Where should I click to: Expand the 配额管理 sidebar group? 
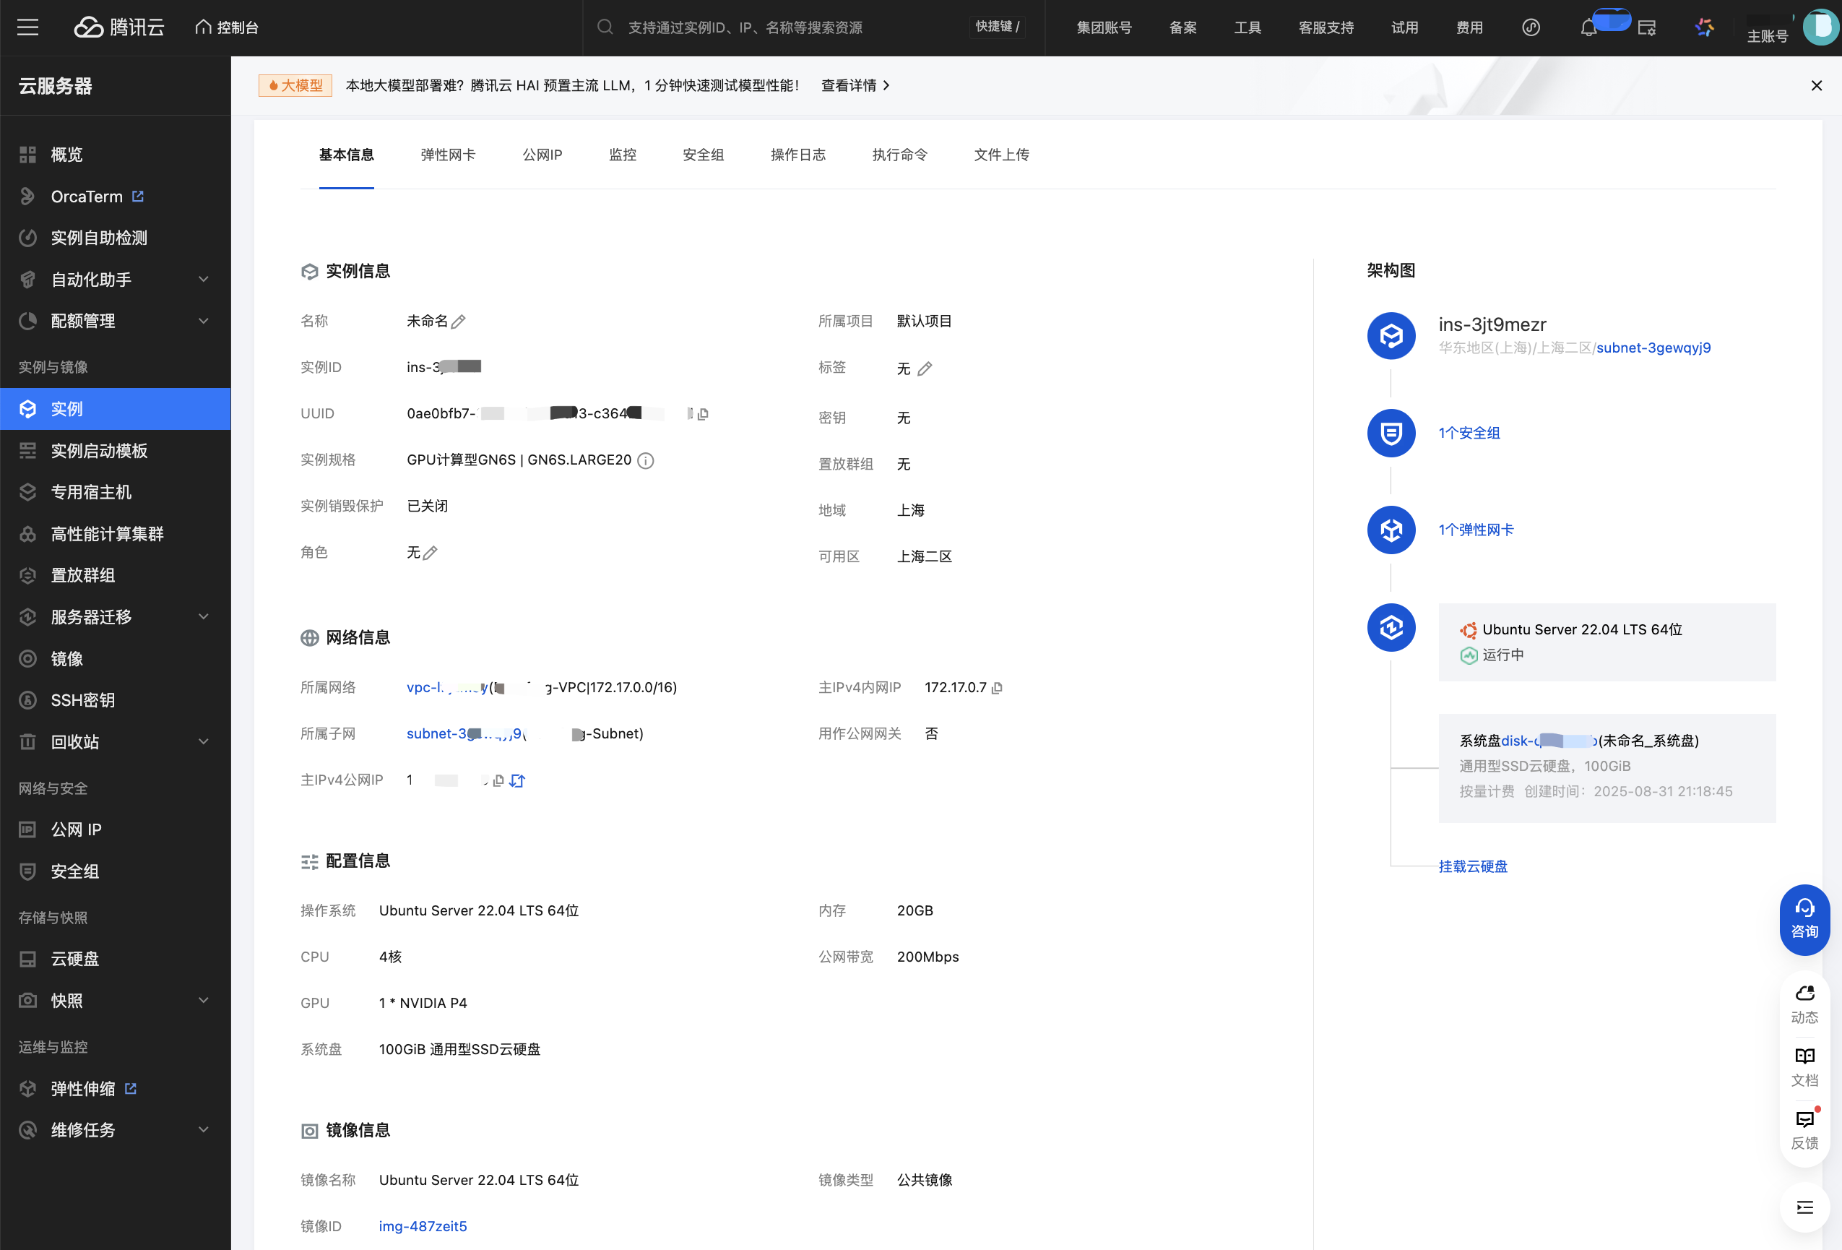(115, 321)
